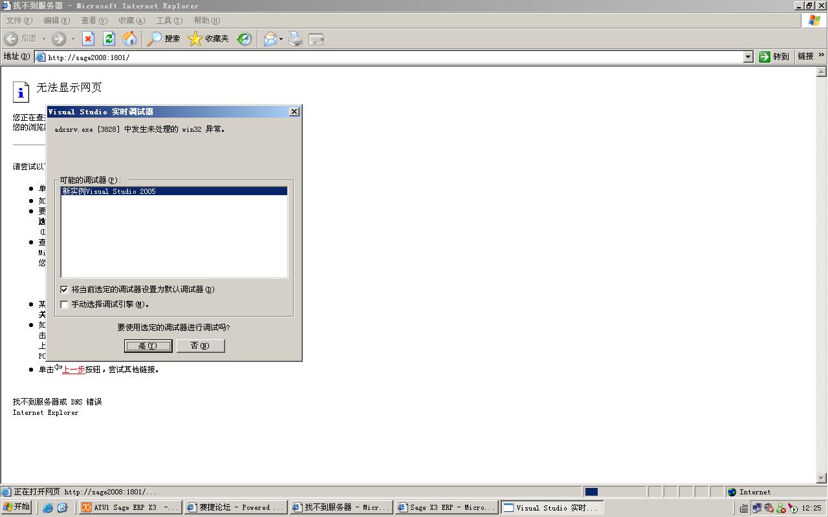Image resolution: width=828 pixels, height=517 pixels.
Task: Open the Search (搜索) toolbar button
Action: 164,39
